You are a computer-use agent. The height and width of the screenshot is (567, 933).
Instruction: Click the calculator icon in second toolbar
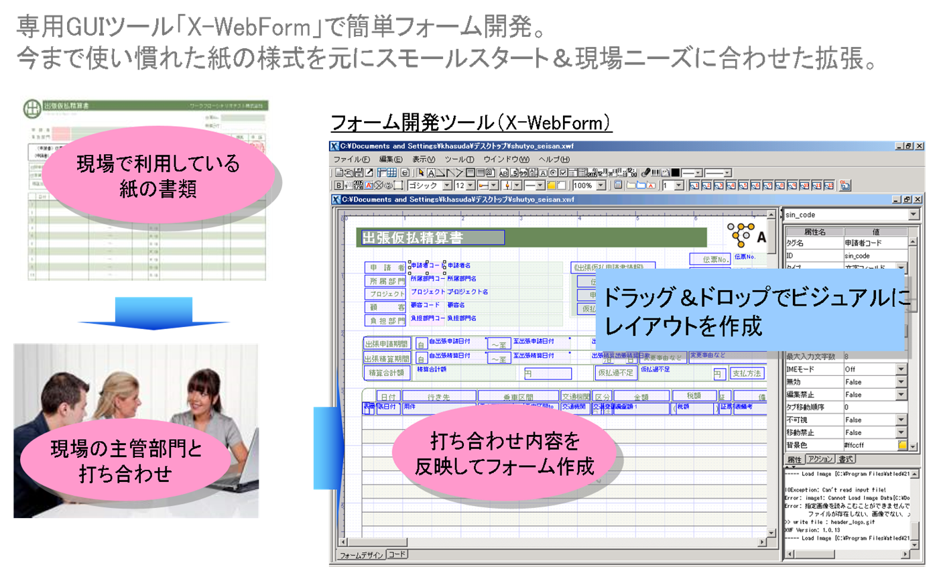coord(618,186)
